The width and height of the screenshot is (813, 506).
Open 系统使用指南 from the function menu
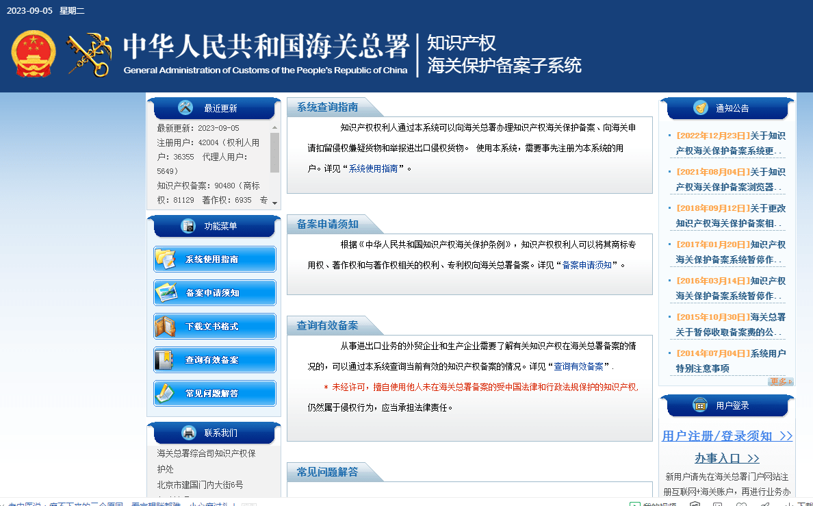coord(215,259)
